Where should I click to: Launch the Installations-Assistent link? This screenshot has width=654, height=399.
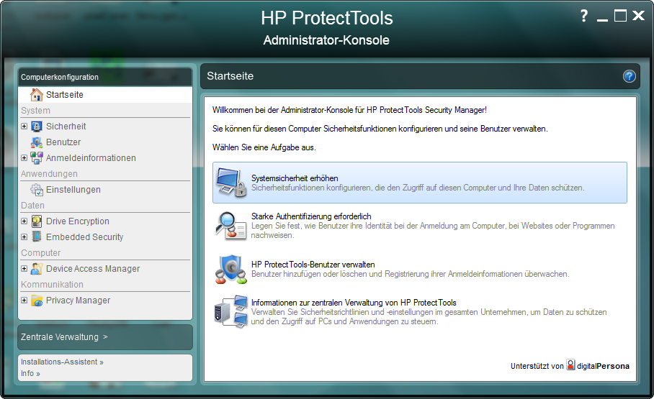pyautogui.click(x=62, y=362)
